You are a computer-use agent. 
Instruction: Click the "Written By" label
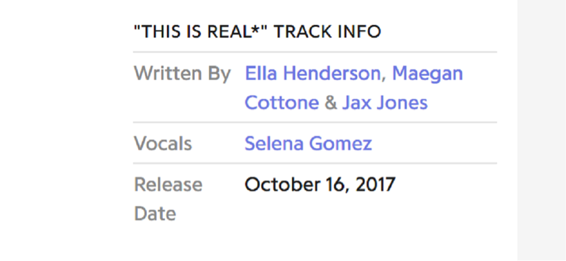182,74
